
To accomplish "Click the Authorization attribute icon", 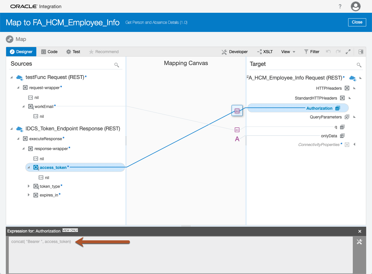I will [337, 108].
